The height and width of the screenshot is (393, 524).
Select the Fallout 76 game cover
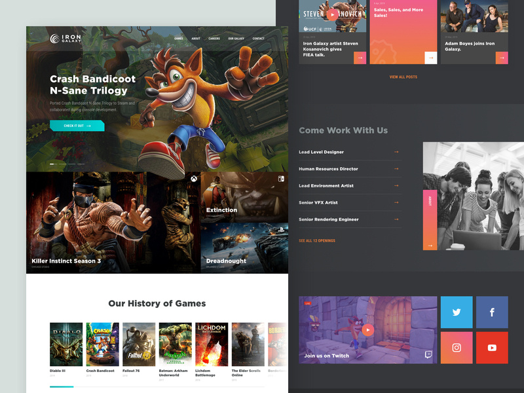pyautogui.click(x=139, y=344)
